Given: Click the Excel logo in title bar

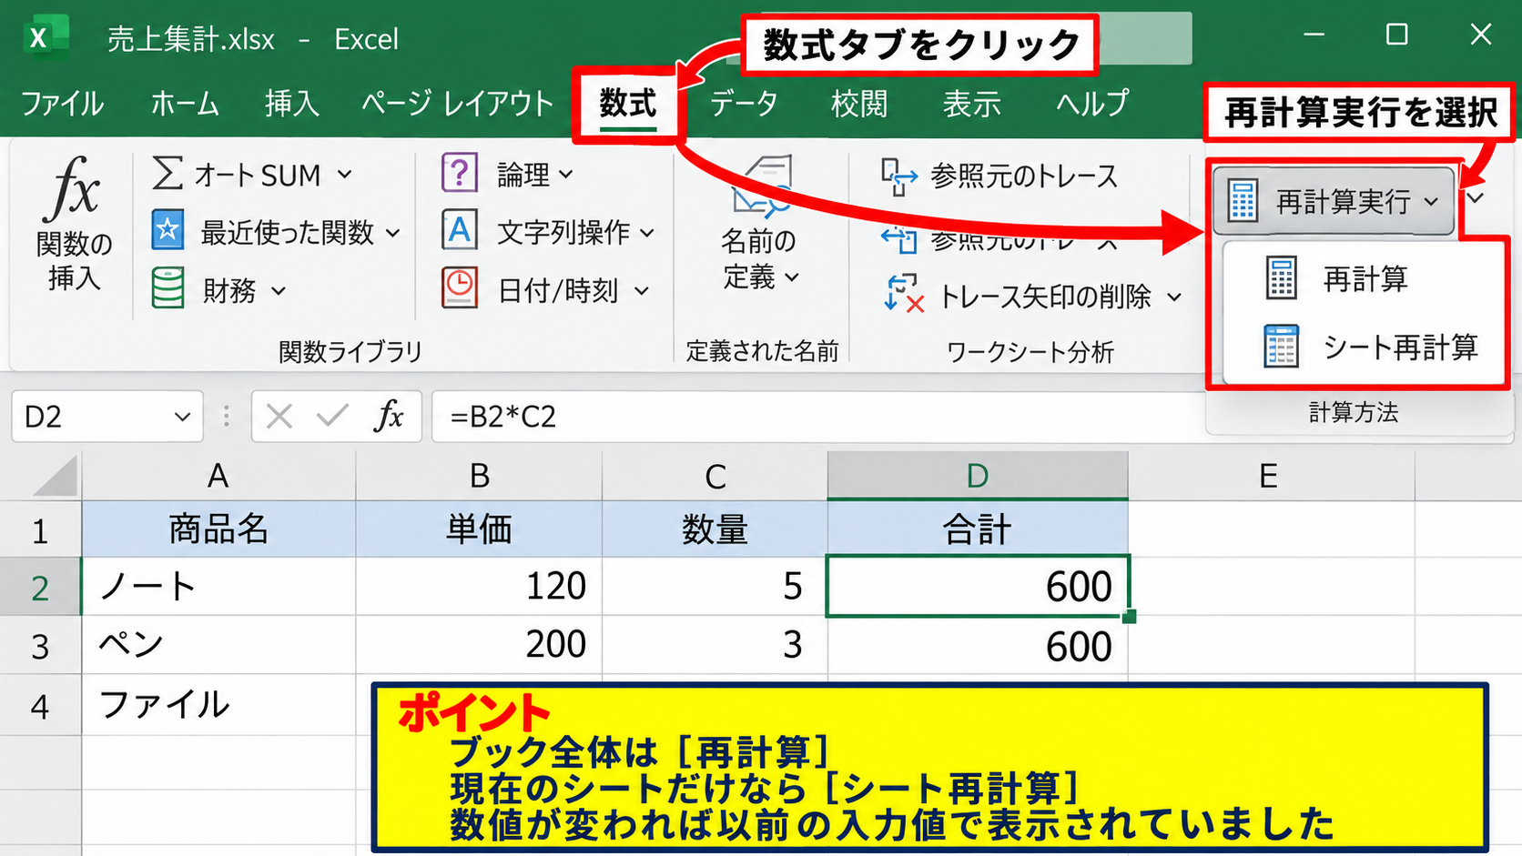Looking at the screenshot, I should (x=45, y=38).
